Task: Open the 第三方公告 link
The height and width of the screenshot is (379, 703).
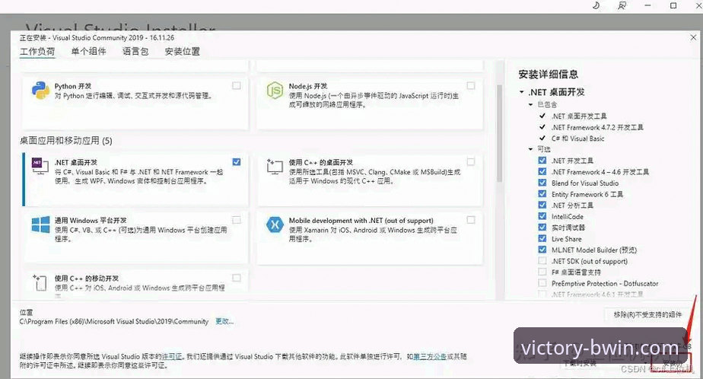Action: click(430, 357)
